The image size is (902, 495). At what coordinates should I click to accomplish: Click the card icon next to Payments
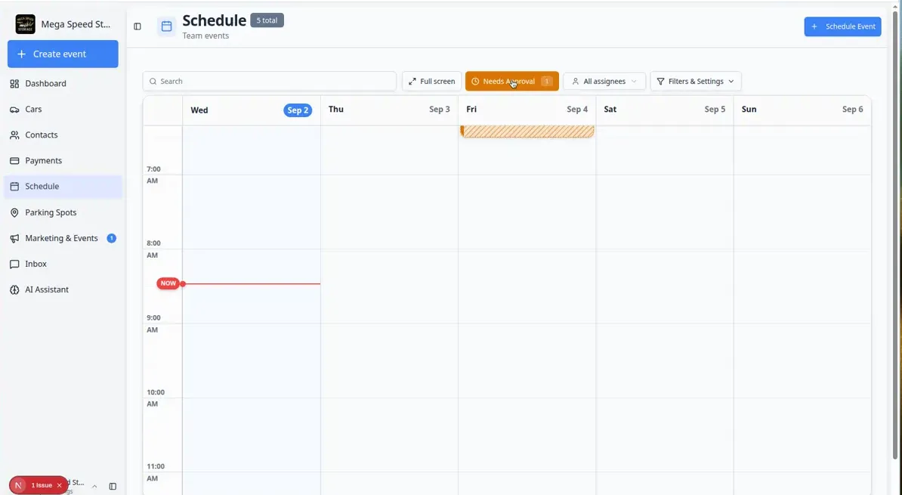point(14,160)
